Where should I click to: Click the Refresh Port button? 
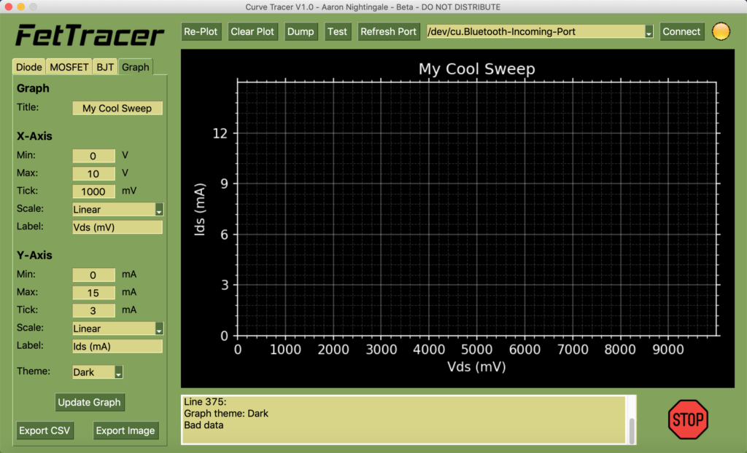click(x=388, y=32)
